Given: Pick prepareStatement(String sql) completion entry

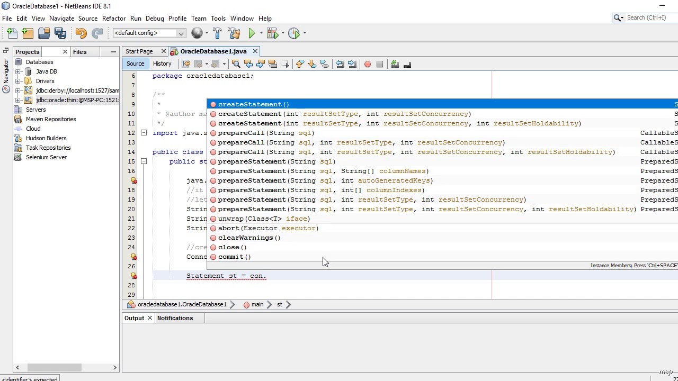Looking at the screenshot, I should pyautogui.click(x=442, y=161).
